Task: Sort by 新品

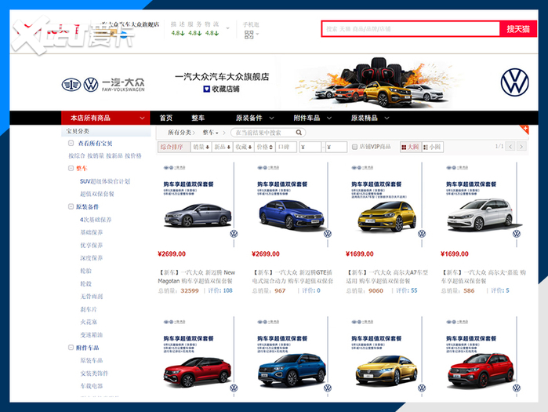Action: click(222, 147)
